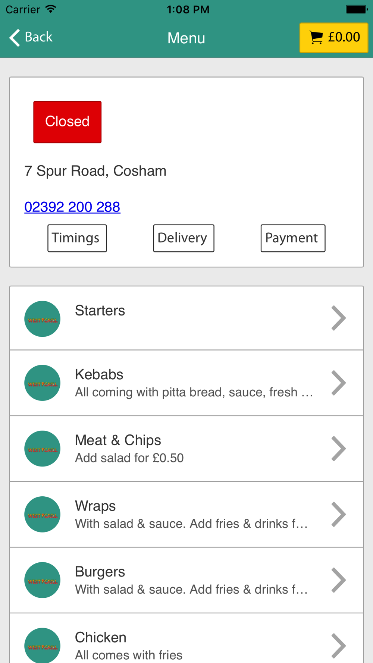Open Payment options
This screenshot has height=663, width=373.
click(293, 238)
